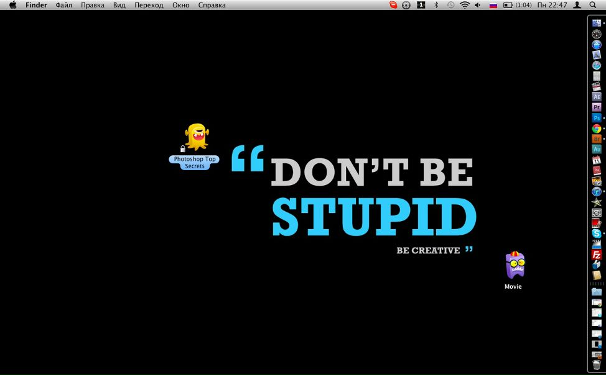
Task: Open the Wi-Fi status menu
Action: [465, 5]
